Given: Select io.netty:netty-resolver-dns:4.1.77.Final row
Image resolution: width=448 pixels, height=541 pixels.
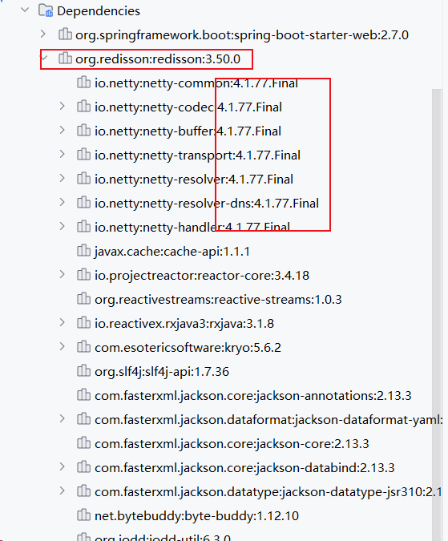Looking at the screenshot, I should tap(207, 204).
